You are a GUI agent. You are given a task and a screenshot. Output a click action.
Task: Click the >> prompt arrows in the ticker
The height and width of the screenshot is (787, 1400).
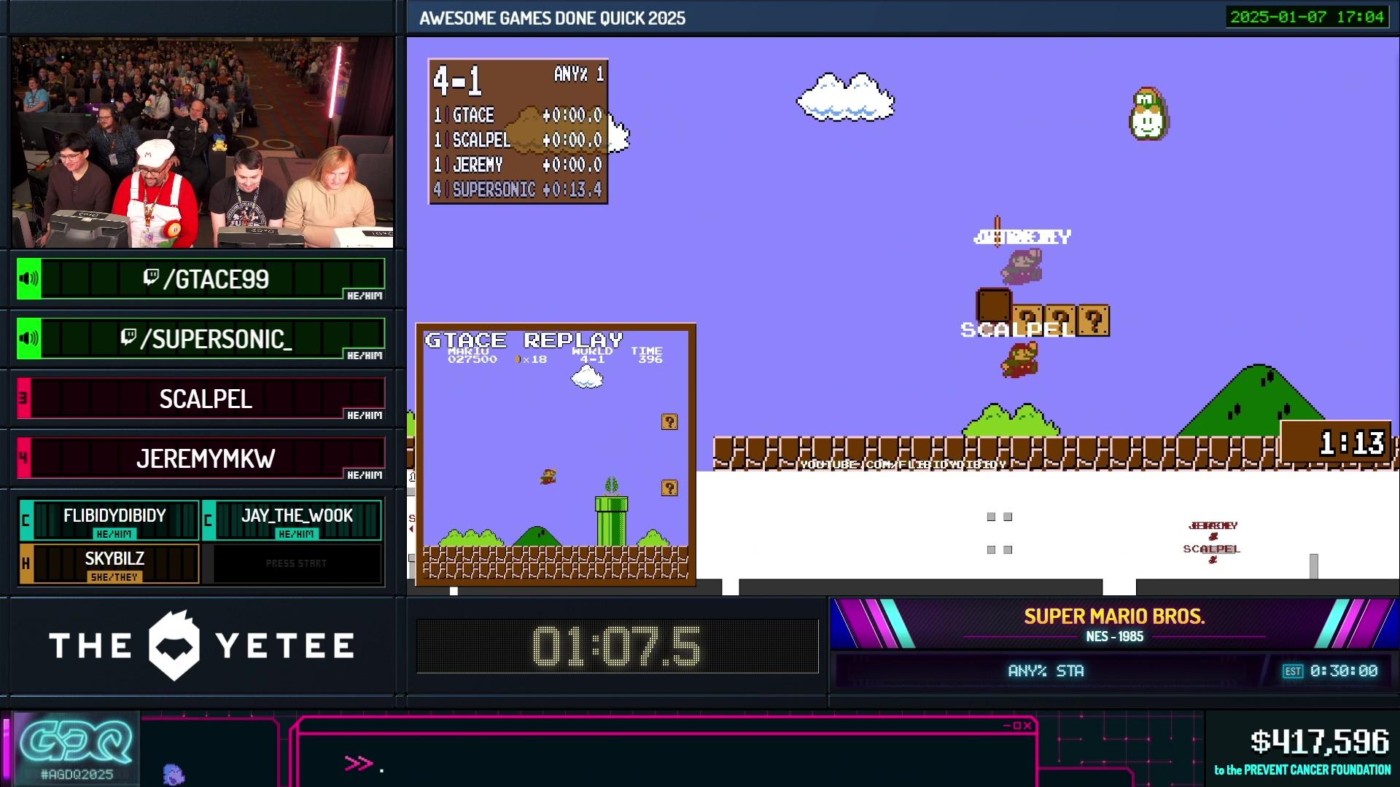pyautogui.click(x=358, y=763)
